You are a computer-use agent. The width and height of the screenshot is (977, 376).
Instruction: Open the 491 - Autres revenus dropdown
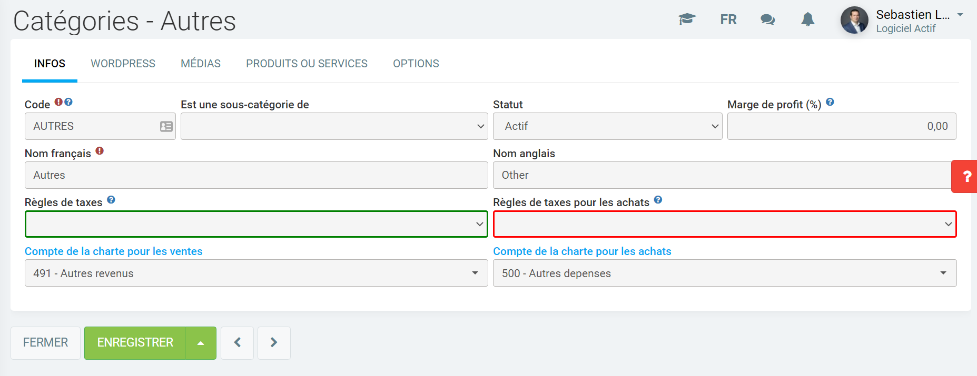pyautogui.click(x=256, y=273)
